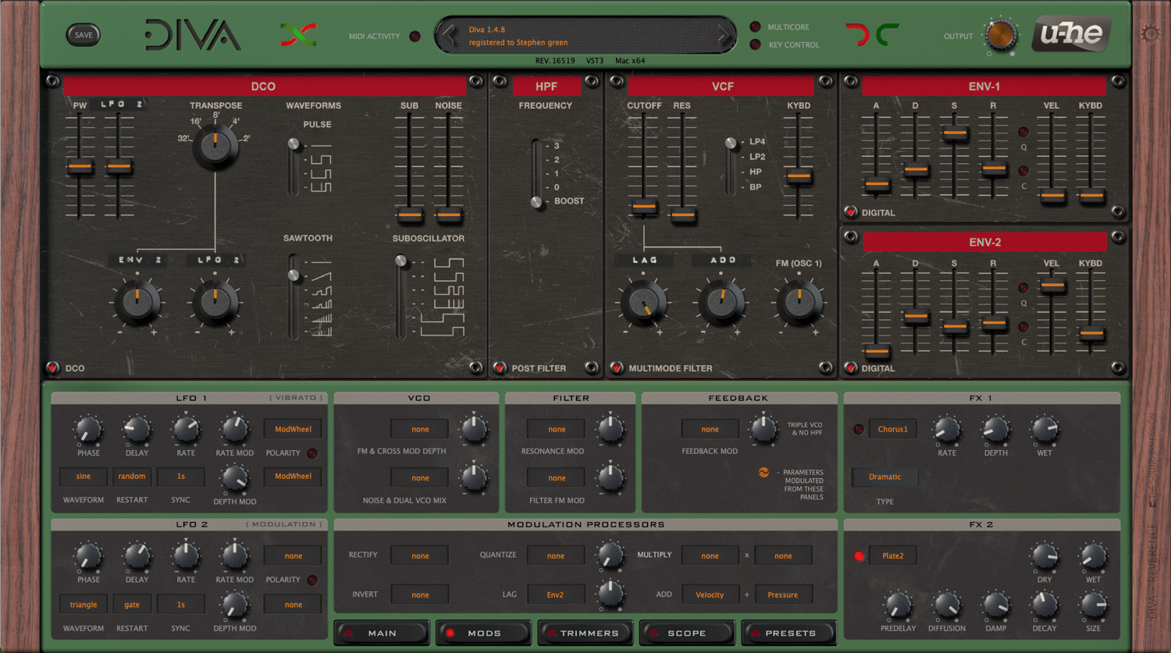
Task: Click the FX 1 WET knob
Action: (1045, 429)
